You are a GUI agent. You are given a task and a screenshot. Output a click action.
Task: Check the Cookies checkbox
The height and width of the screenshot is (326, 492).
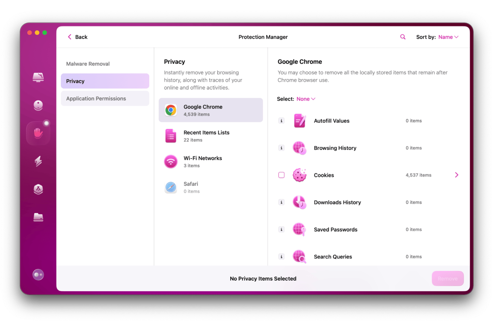[x=281, y=175]
